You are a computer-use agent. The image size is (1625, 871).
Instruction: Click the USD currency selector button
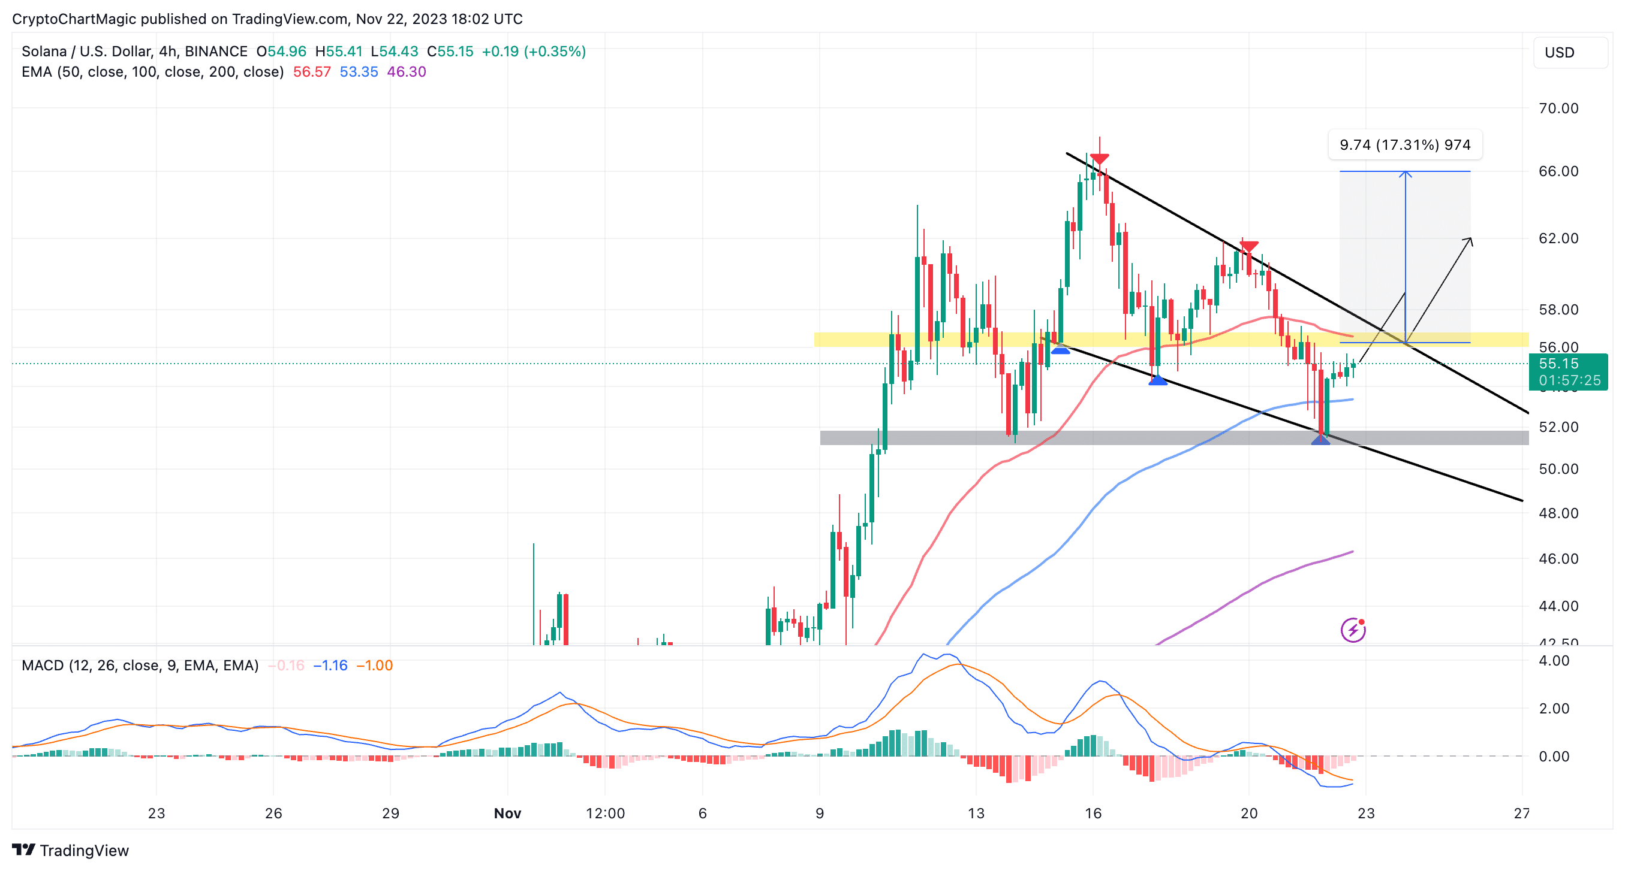pyautogui.click(x=1569, y=52)
